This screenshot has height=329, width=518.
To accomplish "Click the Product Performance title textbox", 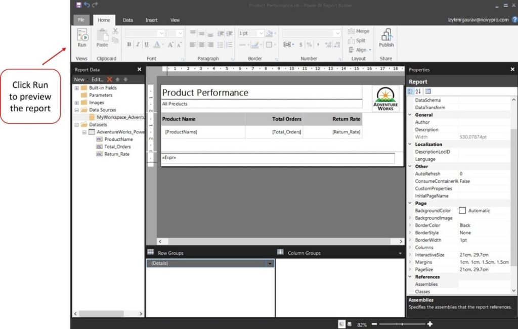I will tap(262, 92).
